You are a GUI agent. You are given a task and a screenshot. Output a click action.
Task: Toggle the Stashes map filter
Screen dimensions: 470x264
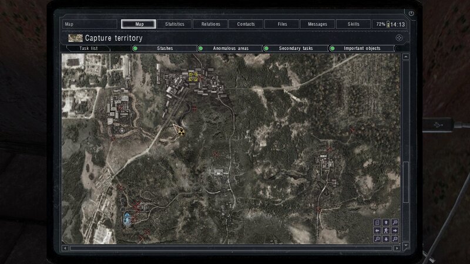pos(164,48)
